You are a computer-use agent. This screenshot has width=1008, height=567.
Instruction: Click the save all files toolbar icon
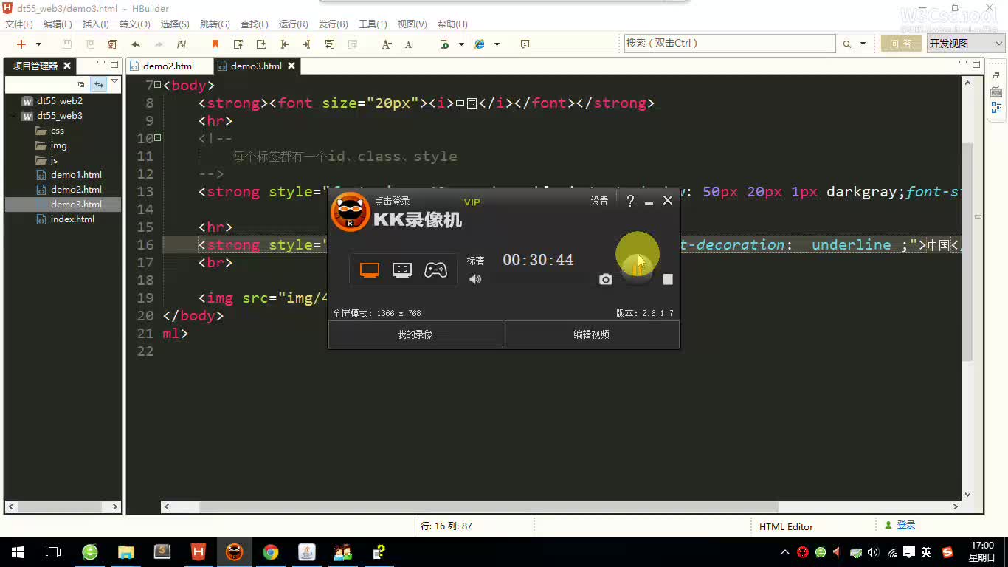pyautogui.click(x=89, y=44)
